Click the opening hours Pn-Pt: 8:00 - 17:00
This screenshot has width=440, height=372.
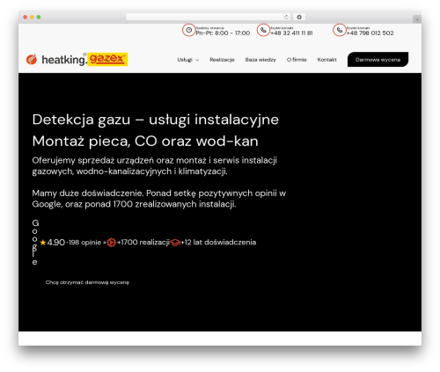click(x=223, y=33)
